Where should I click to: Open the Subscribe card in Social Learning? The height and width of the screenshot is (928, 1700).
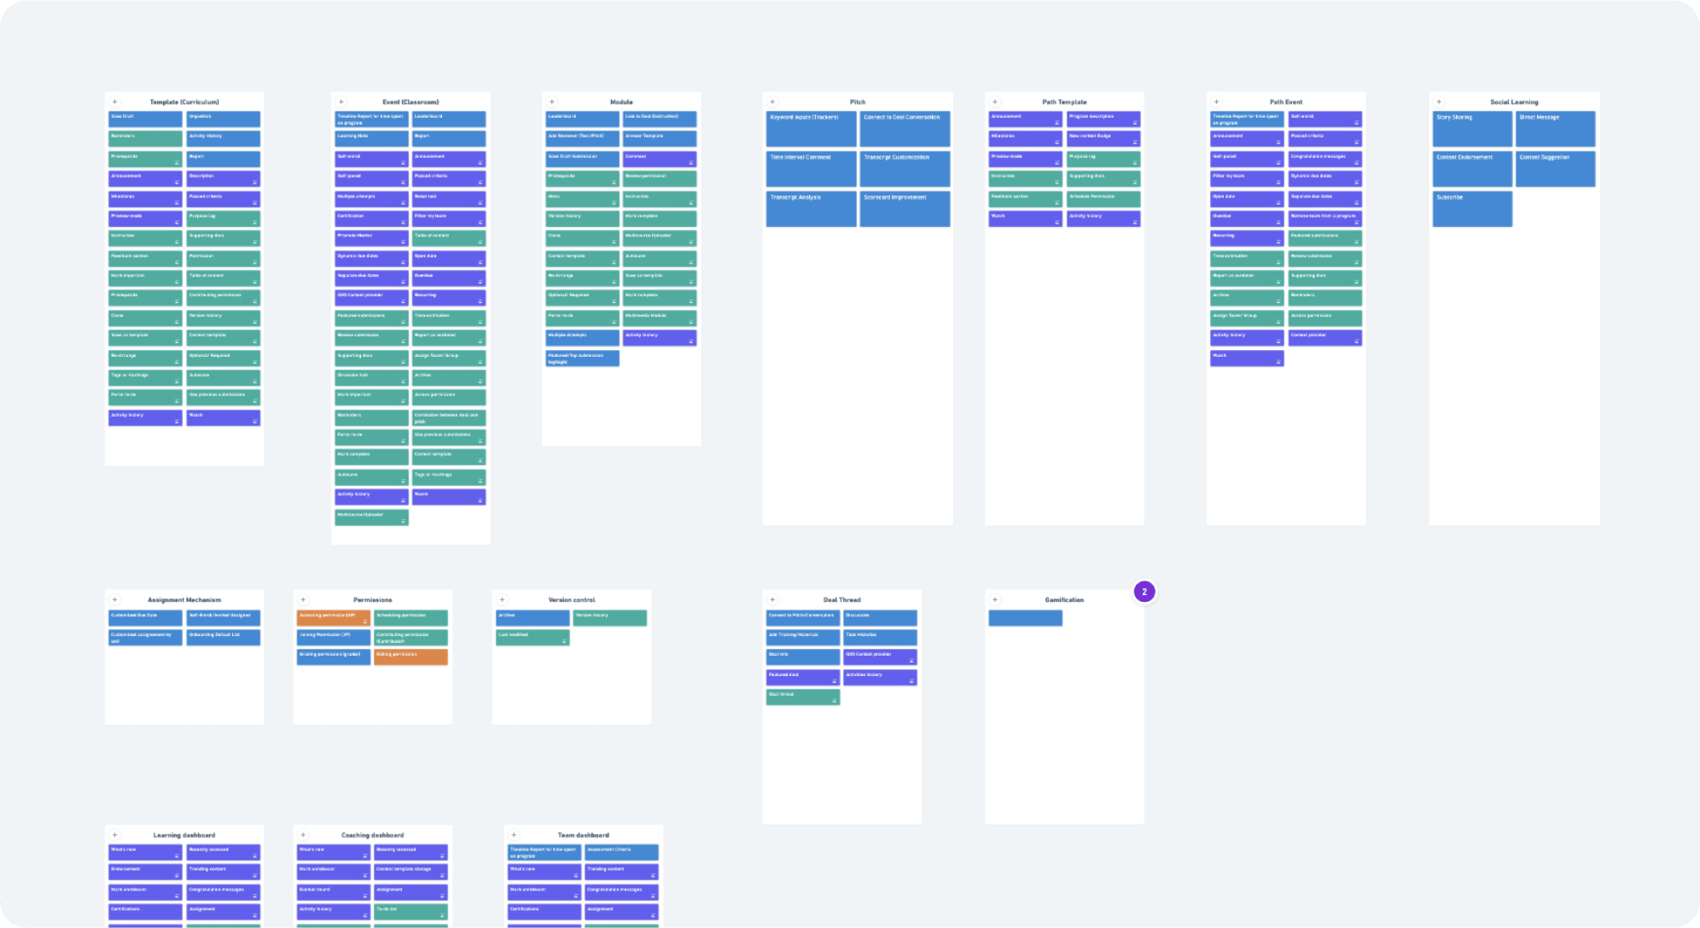click(1472, 209)
